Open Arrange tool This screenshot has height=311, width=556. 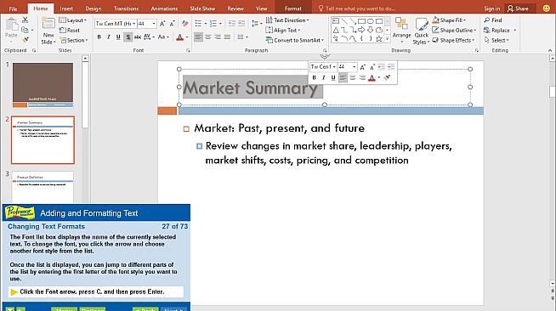(401, 30)
